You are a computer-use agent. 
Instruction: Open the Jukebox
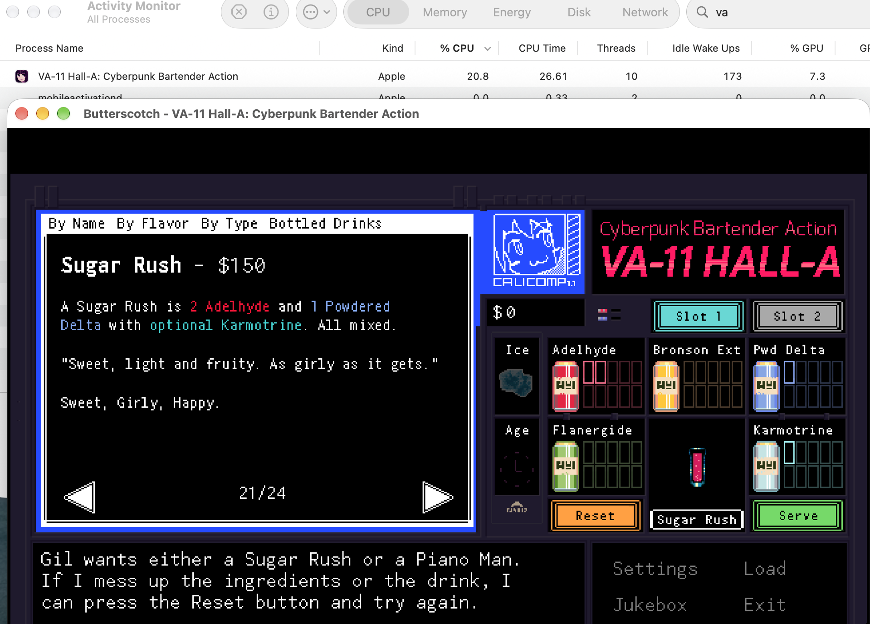(650, 604)
